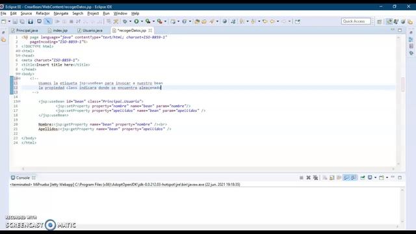Viewport: 416px width, 234px height.
Task: Click the Open Type folder icon
Action: 197,21
